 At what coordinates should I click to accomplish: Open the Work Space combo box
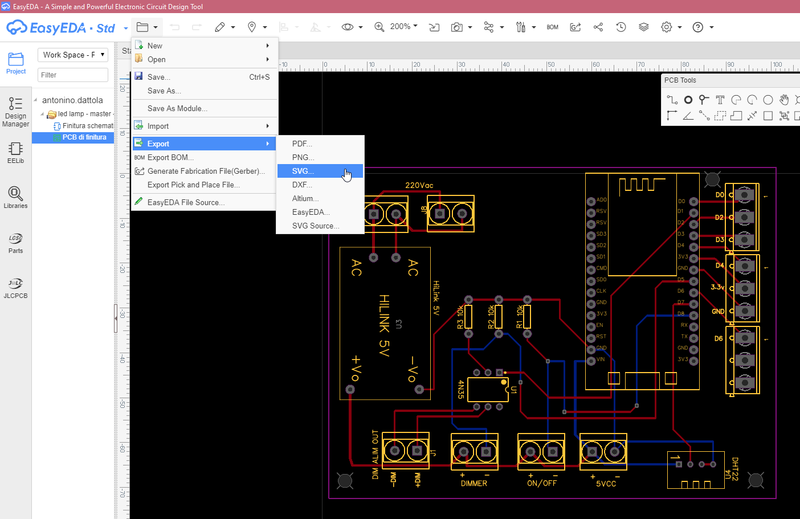[73, 55]
